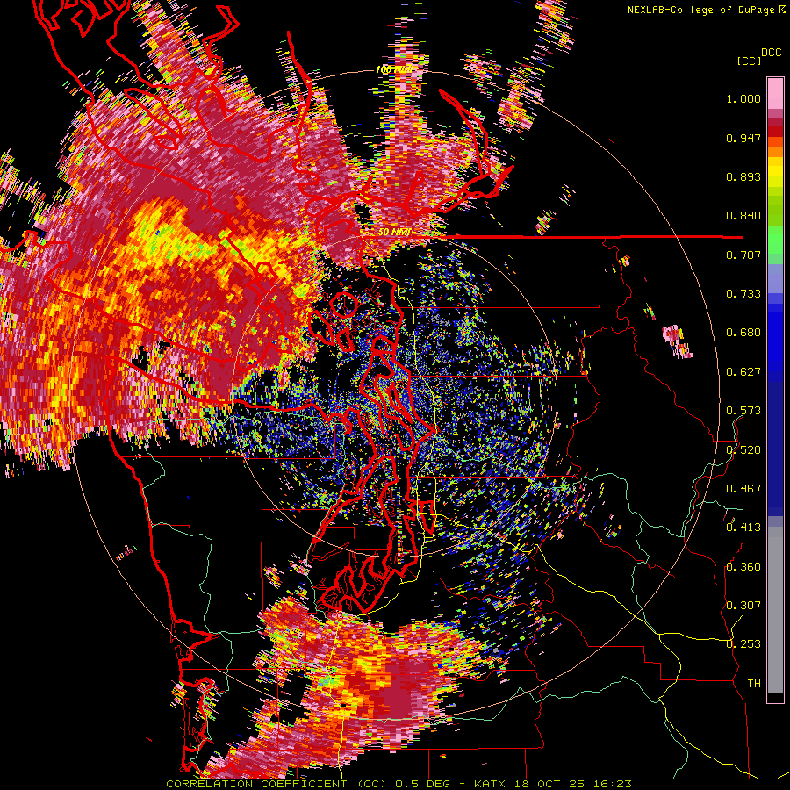Pick the gray segment of the color bar
Viewport: 790px width, 790px height.
tap(775, 610)
